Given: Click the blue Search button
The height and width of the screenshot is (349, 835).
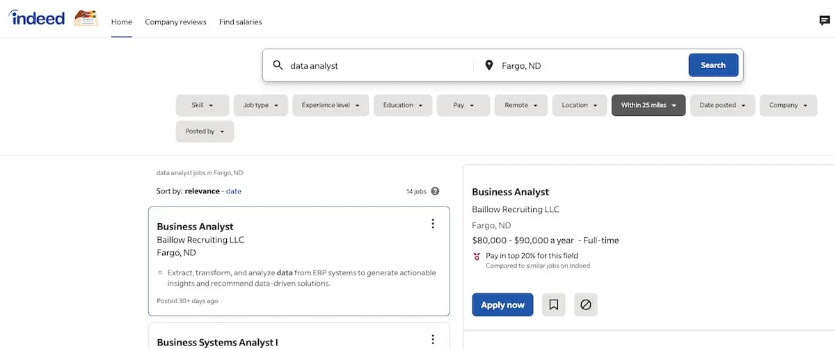Looking at the screenshot, I should (713, 65).
